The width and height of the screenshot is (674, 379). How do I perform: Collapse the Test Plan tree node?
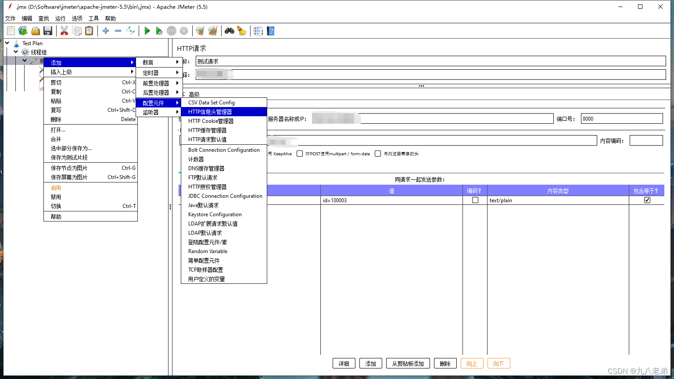[x=7, y=43]
